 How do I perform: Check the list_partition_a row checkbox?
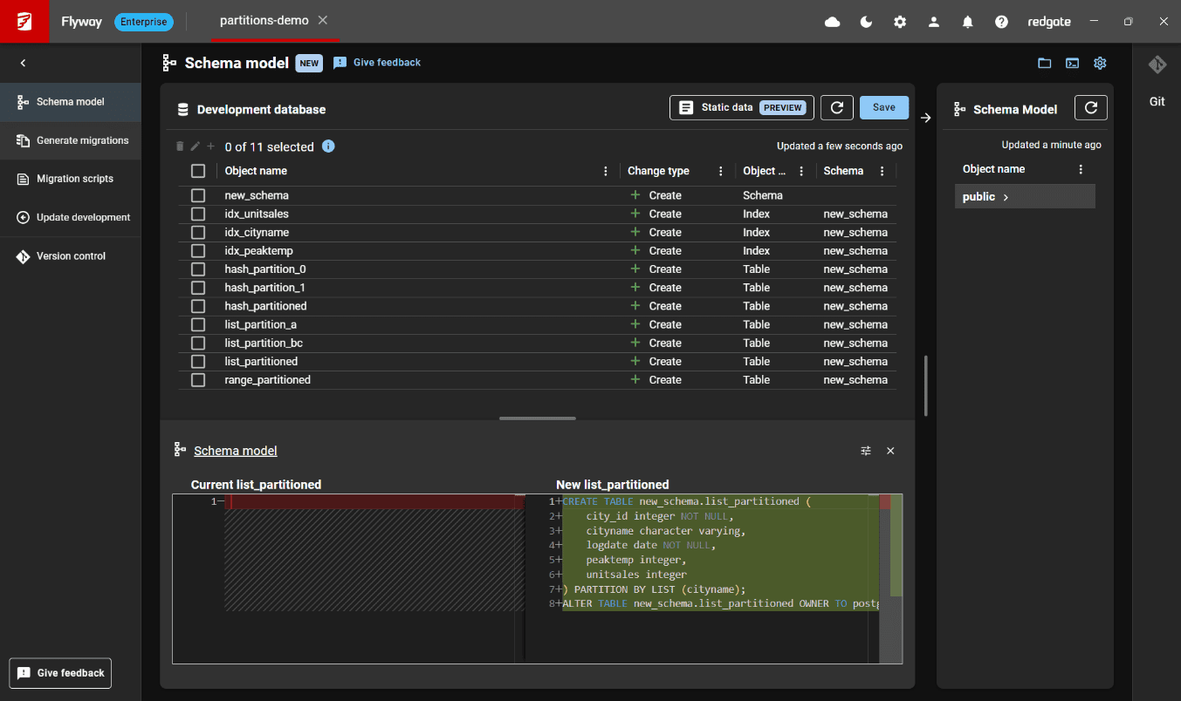tap(198, 324)
